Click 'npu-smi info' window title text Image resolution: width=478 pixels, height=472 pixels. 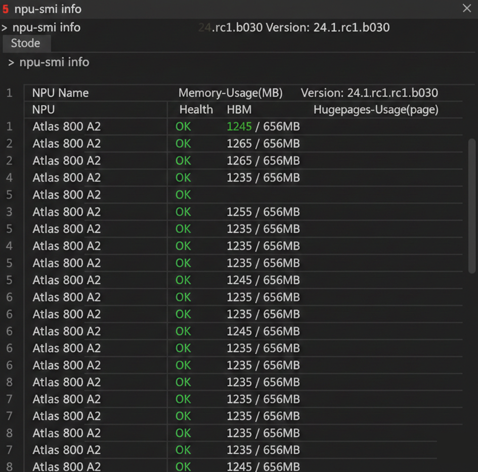point(48,9)
